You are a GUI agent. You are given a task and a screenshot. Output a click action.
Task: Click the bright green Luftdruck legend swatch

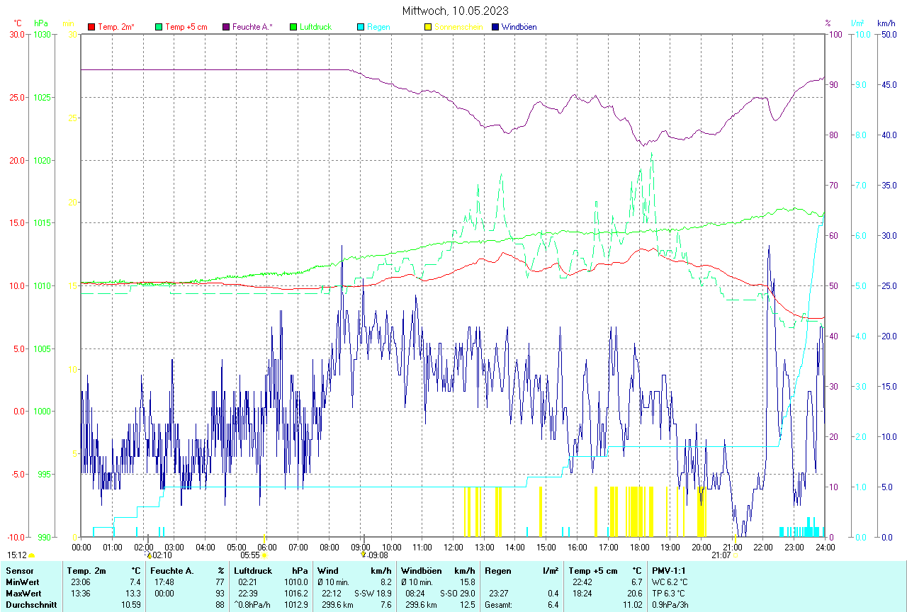pyautogui.click(x=293, y=27)
